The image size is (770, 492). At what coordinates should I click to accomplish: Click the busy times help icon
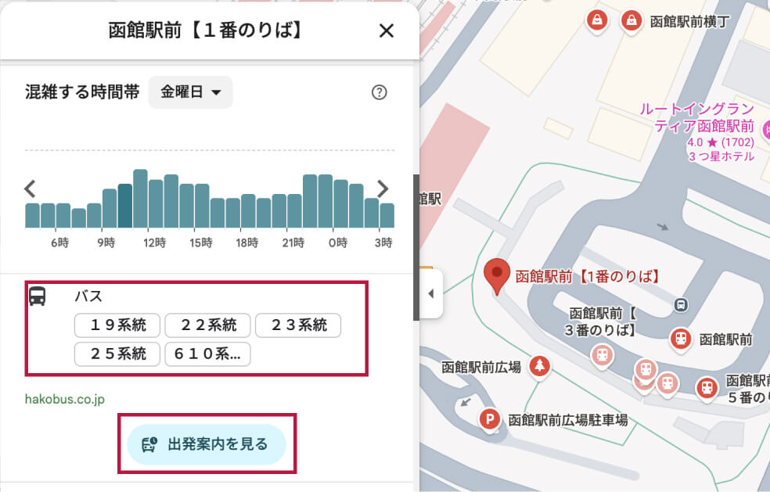379,92
